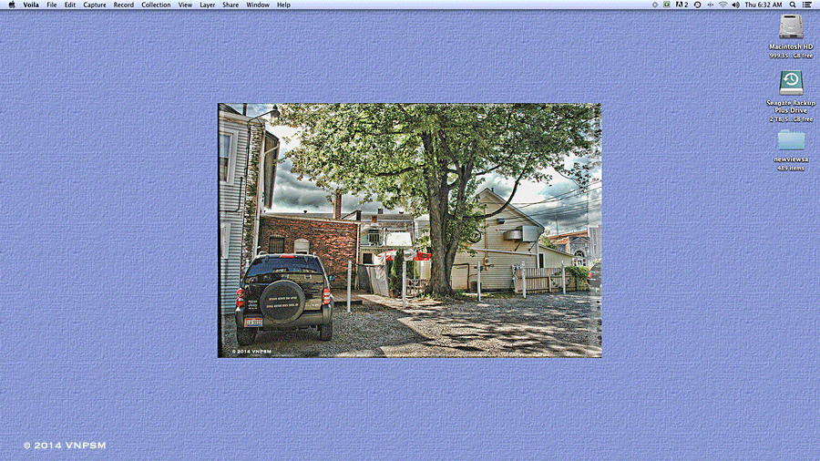Open the File menu

click(x=52, y=5)
